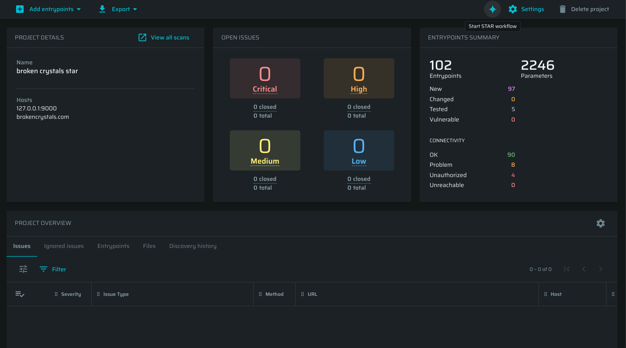Click the Delete project trash icon
Screen dimensions: 626x348
(562, 9)
